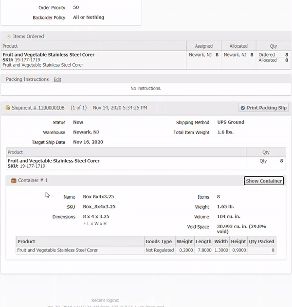Click the Items Ordered tag icon
Viewport: 292px width, 307px height.
click(x=8, y=37)
